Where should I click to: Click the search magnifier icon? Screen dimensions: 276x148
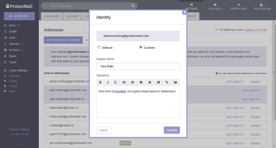click(x=133, y=6)
